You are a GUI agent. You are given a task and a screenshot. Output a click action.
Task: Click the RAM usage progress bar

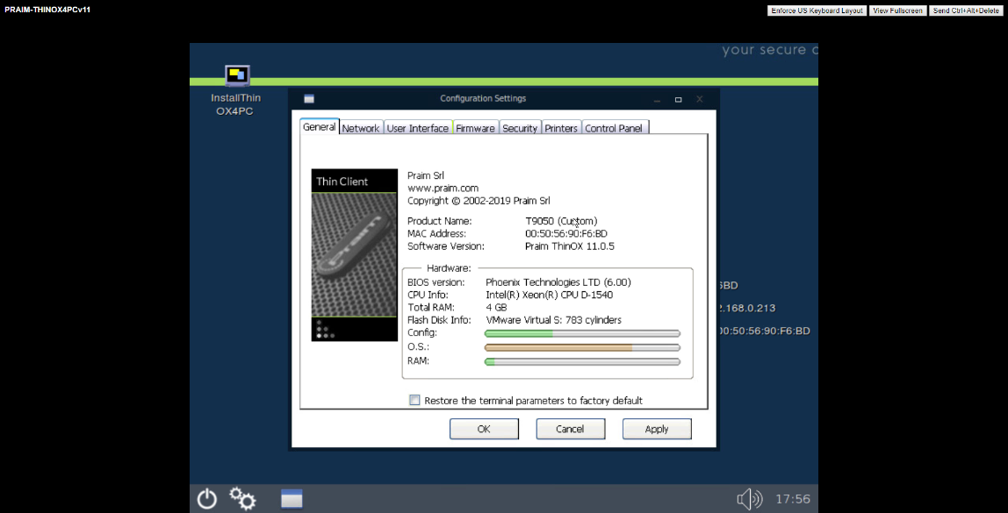(x=582, y=361)
